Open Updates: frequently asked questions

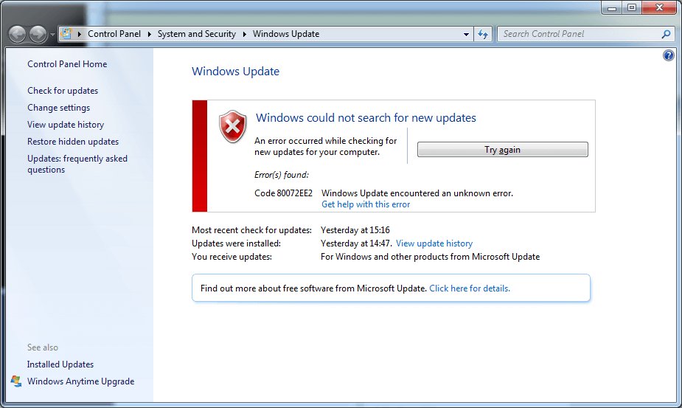tap(77, 164)
